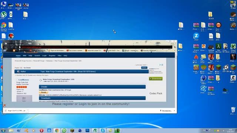Select the Steel Craft creeper desktop icon
This screenshot has width=237, height=133.
[233, 48]
